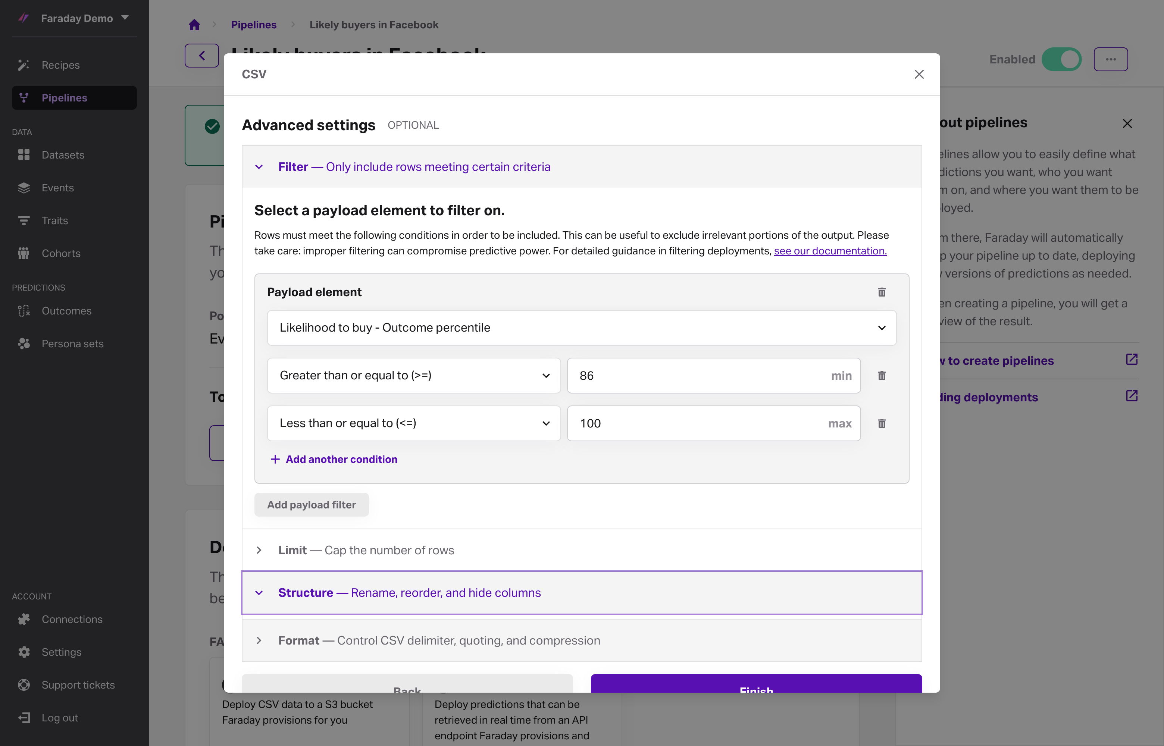The width and height of the screenshot is (1164, 746).
Task: Go to Cohorts in the sidebar
Action: pos(74,253)
